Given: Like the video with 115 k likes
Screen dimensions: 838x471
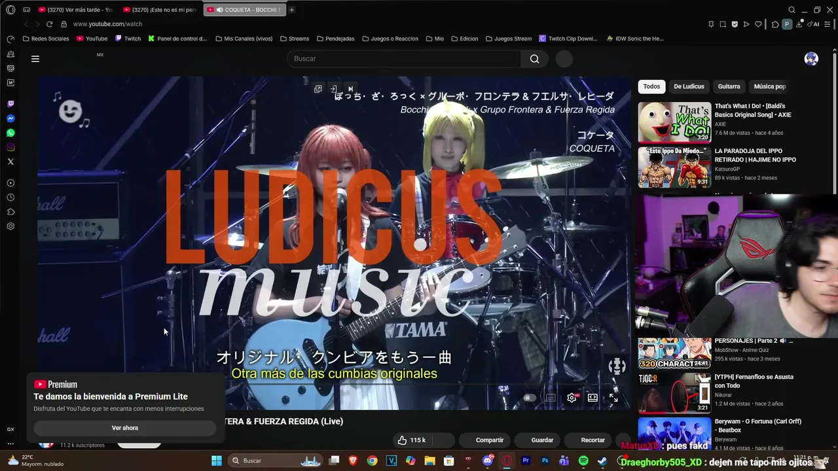Looking at the screenshot, I should click(411, 440).
